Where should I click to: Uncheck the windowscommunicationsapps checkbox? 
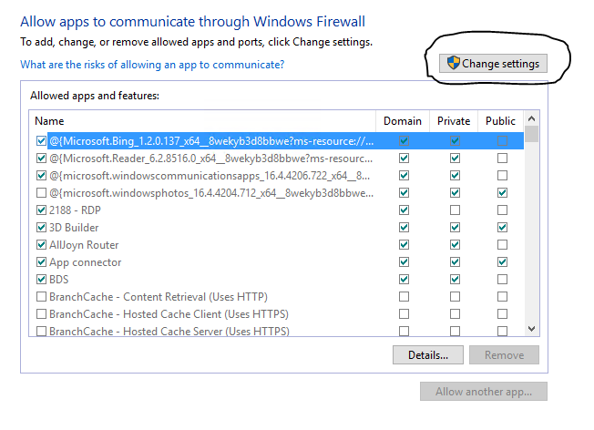pos(41,176)
